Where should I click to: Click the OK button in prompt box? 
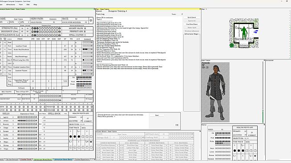(177, 125)
